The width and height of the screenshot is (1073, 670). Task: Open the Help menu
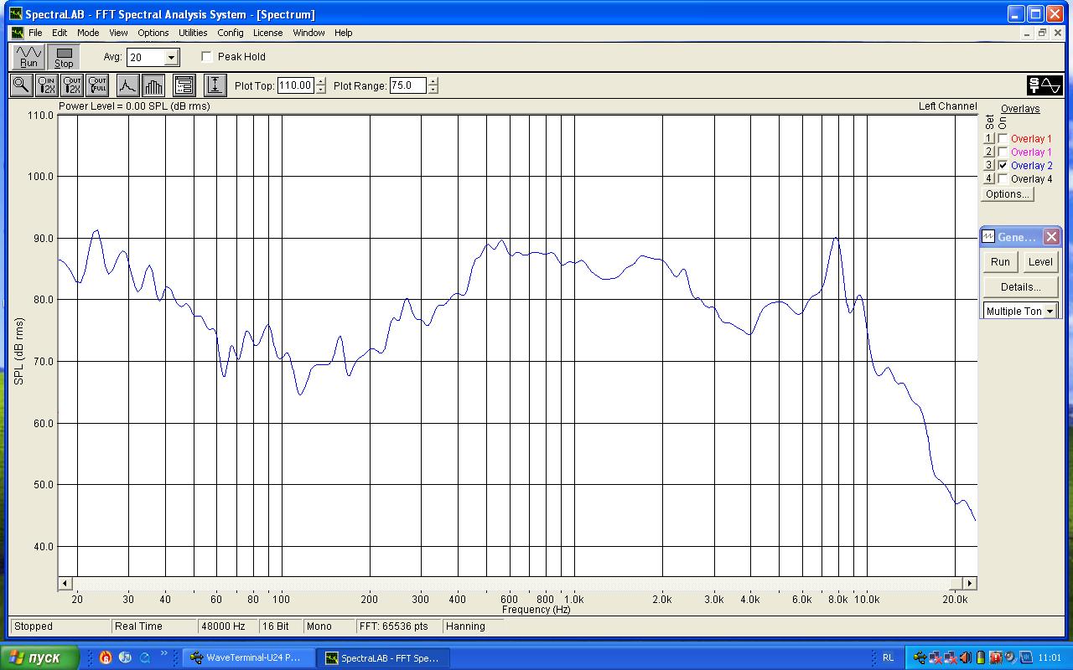click(x=344, y=33)
